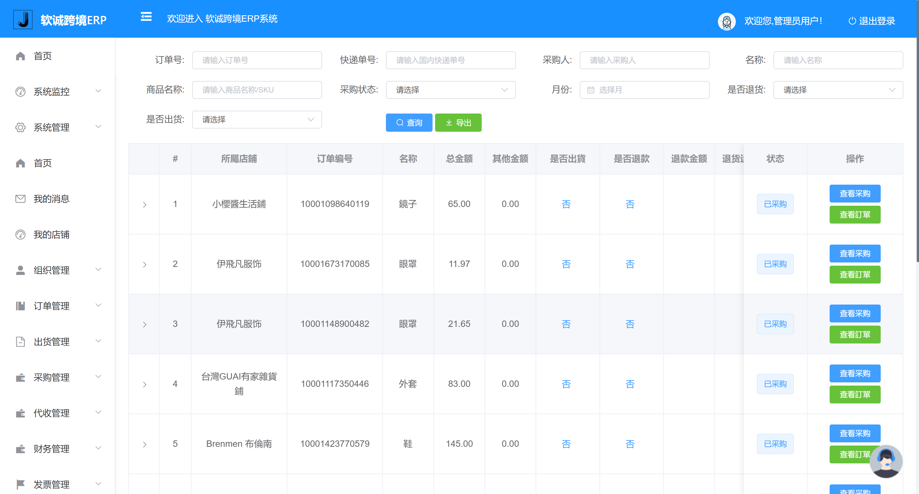Viewport: 919px width, 494px height.
Task: Click the download icon on 导出 button
Action: click(449, 122)
